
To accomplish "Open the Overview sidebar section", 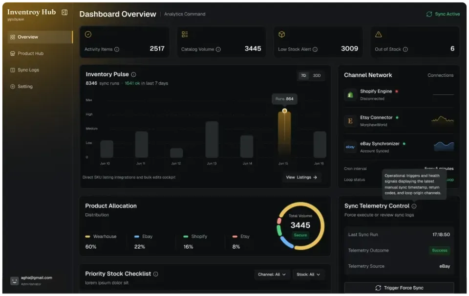I will (x=40, y=37).
